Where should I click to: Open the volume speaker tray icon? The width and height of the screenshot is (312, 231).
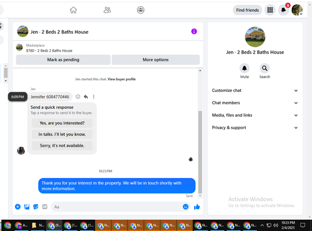tap(276, 225)
